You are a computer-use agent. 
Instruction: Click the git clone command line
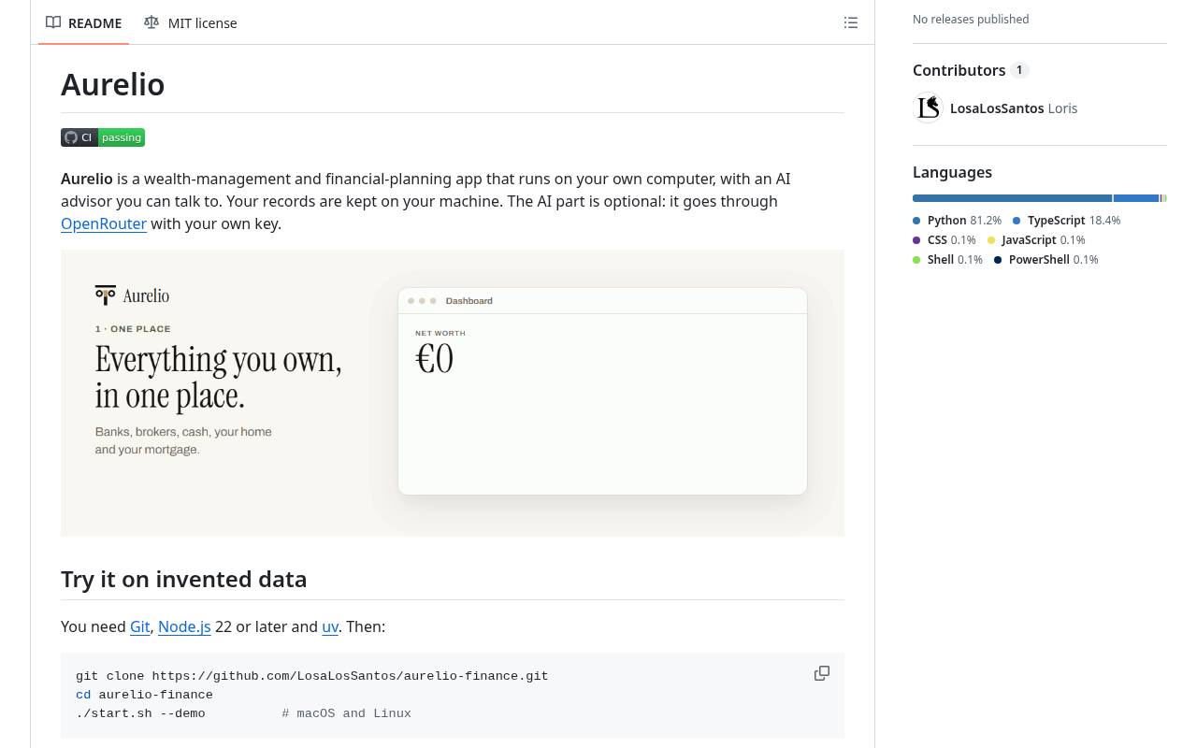pyautogui.click(x=312, y=676)
